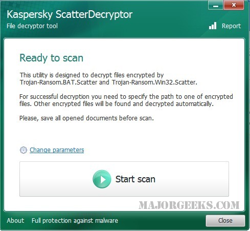Click the green play icon
The width and height of the screenshot is (250, 231).
pos(102,179)
